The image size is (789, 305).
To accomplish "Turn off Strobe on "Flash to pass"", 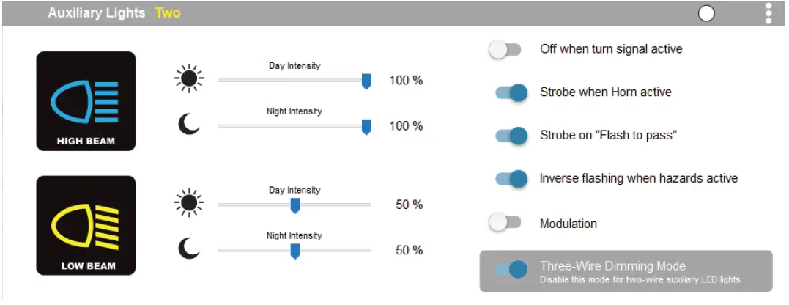I will click(511, 136).
